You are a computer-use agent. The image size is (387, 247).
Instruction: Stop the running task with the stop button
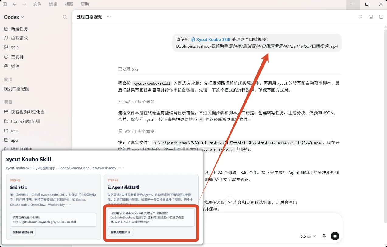pos(335,236)
